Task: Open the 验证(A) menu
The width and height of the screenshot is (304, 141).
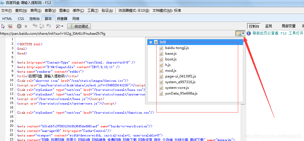Action: tap(107, 11)
